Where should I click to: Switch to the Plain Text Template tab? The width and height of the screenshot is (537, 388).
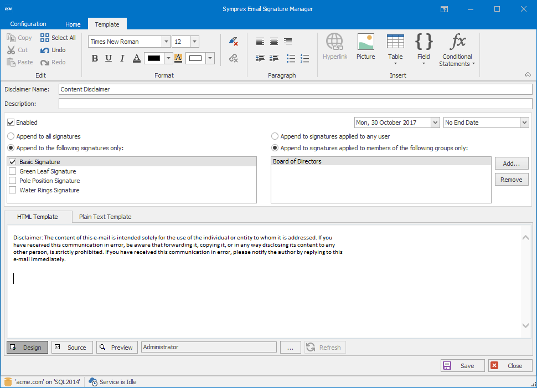[x=105, y=217]
